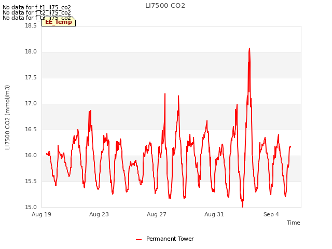Click the 15.5 y-axis tick label
This screenshot has width=332, height=249.
click(31, 182)
